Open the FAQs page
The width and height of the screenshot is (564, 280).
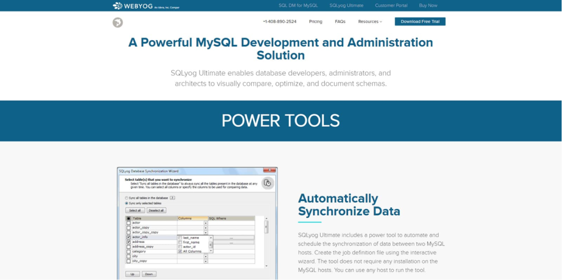click(340, 21)
